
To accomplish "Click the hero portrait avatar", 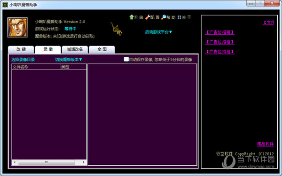I will point(18,27).
